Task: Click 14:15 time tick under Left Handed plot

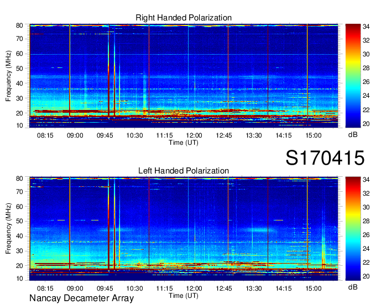Action: [284, 288]
